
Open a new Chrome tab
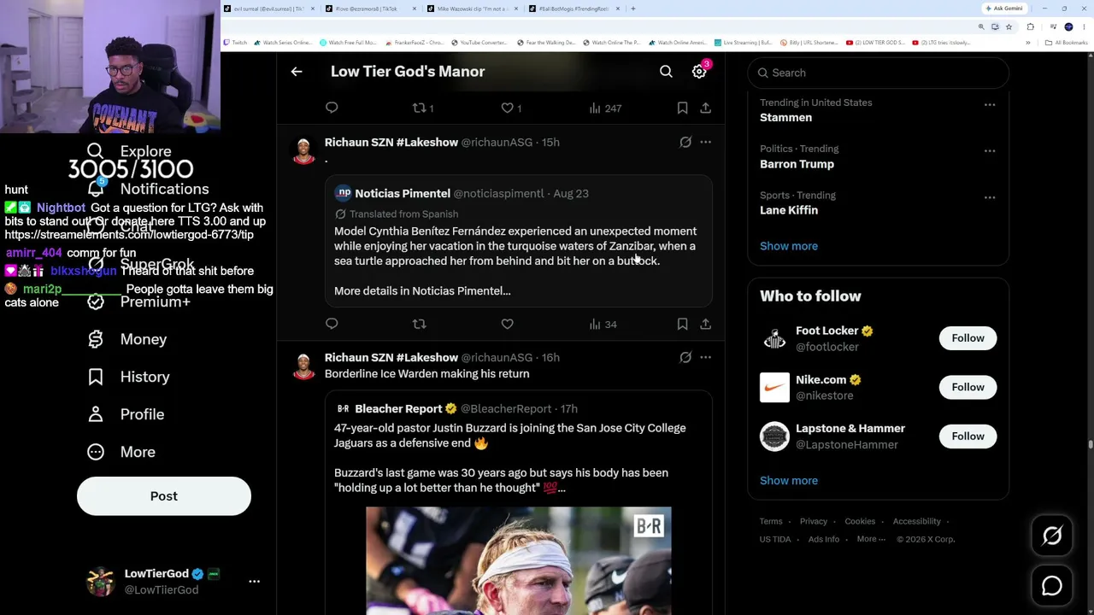(633, 9)
